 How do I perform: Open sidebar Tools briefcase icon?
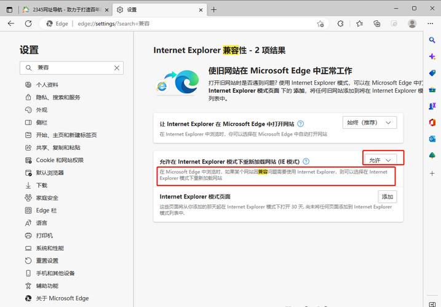coord(432,90)
